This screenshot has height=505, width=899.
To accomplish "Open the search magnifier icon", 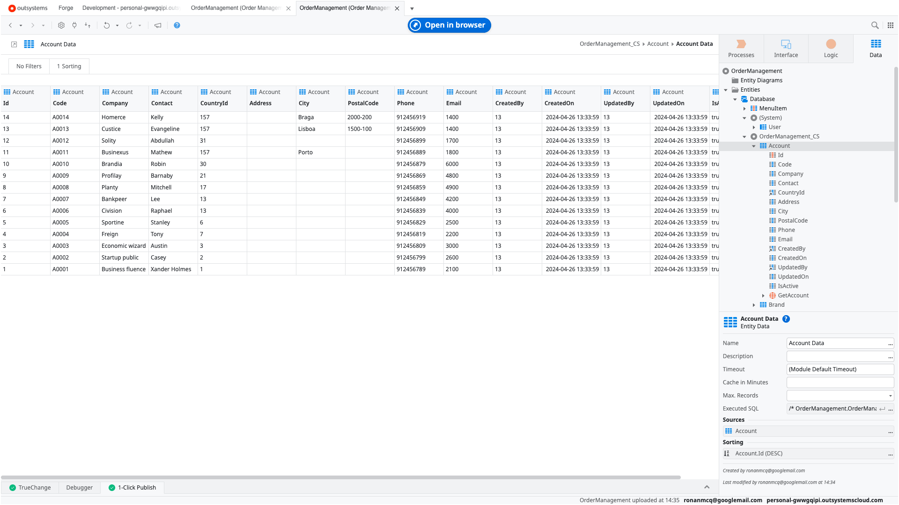I will (875, 25).
